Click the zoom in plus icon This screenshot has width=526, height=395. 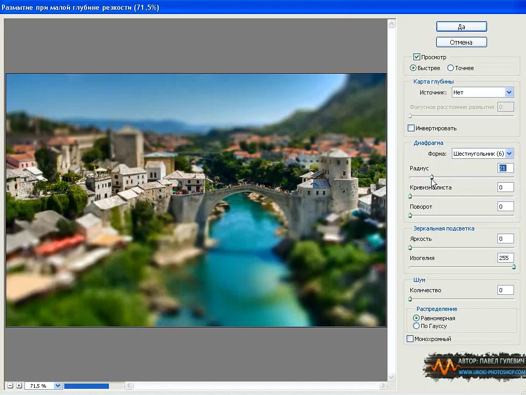[19, 386]
